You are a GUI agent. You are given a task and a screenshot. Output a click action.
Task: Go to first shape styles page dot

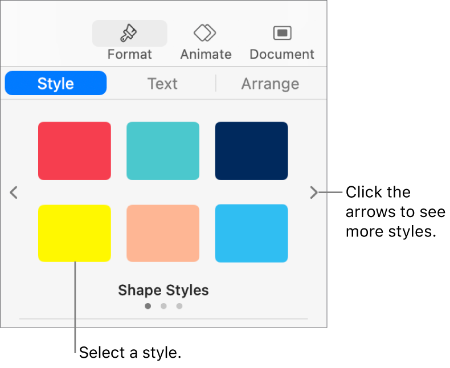(x=148, y=306)
